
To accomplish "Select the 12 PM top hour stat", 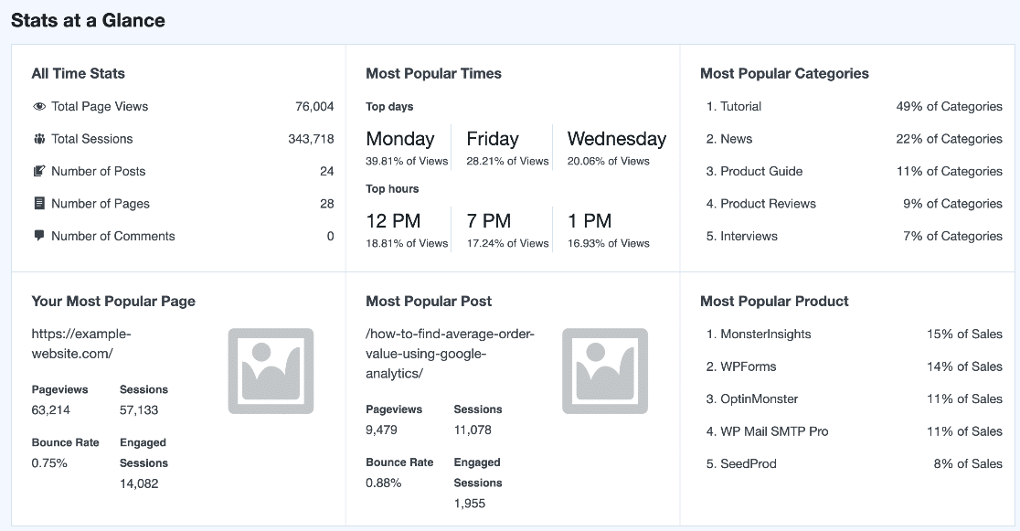I will pyautogui.click(x=392, y=220).
